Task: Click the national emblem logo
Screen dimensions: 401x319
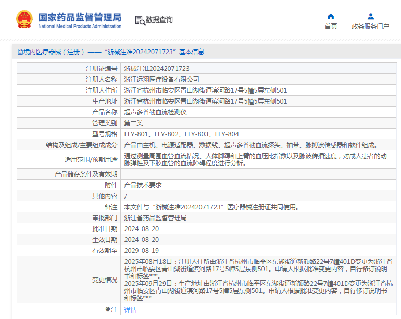Action: point(24,19)
